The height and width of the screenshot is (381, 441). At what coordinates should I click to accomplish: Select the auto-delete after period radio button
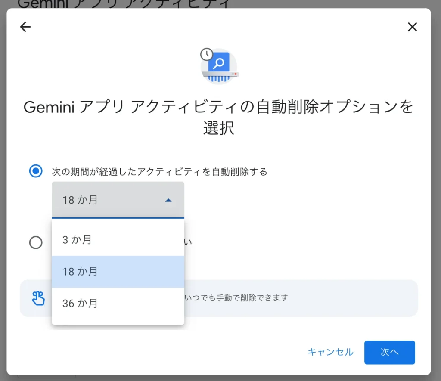36,171
